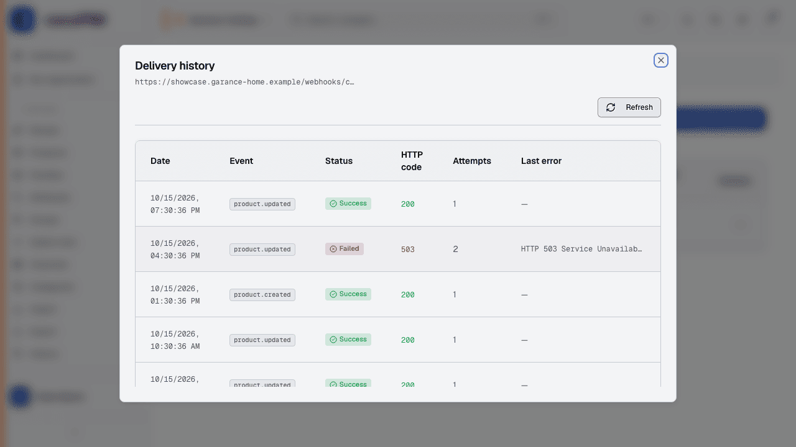Click the 04:30:36 PM delivery date
Screen dimensions: 796x447
175,250
